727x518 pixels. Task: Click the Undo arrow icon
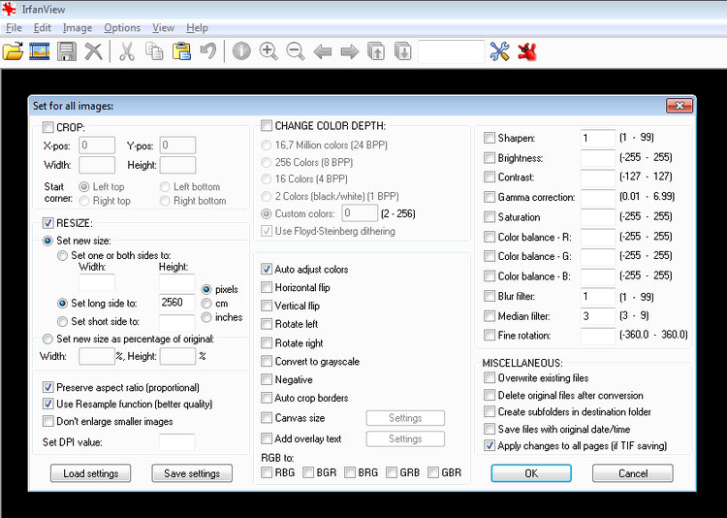(208, 51)
